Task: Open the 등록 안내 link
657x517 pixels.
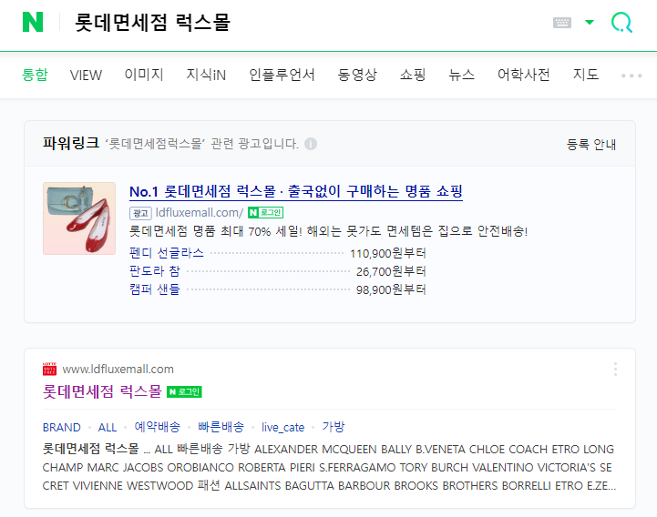Action: [x=591, y=145]
